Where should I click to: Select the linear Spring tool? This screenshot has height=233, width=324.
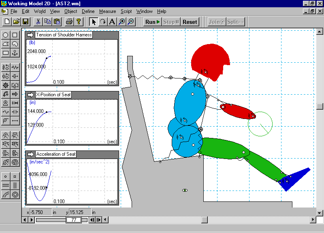[x=15, y=67]
